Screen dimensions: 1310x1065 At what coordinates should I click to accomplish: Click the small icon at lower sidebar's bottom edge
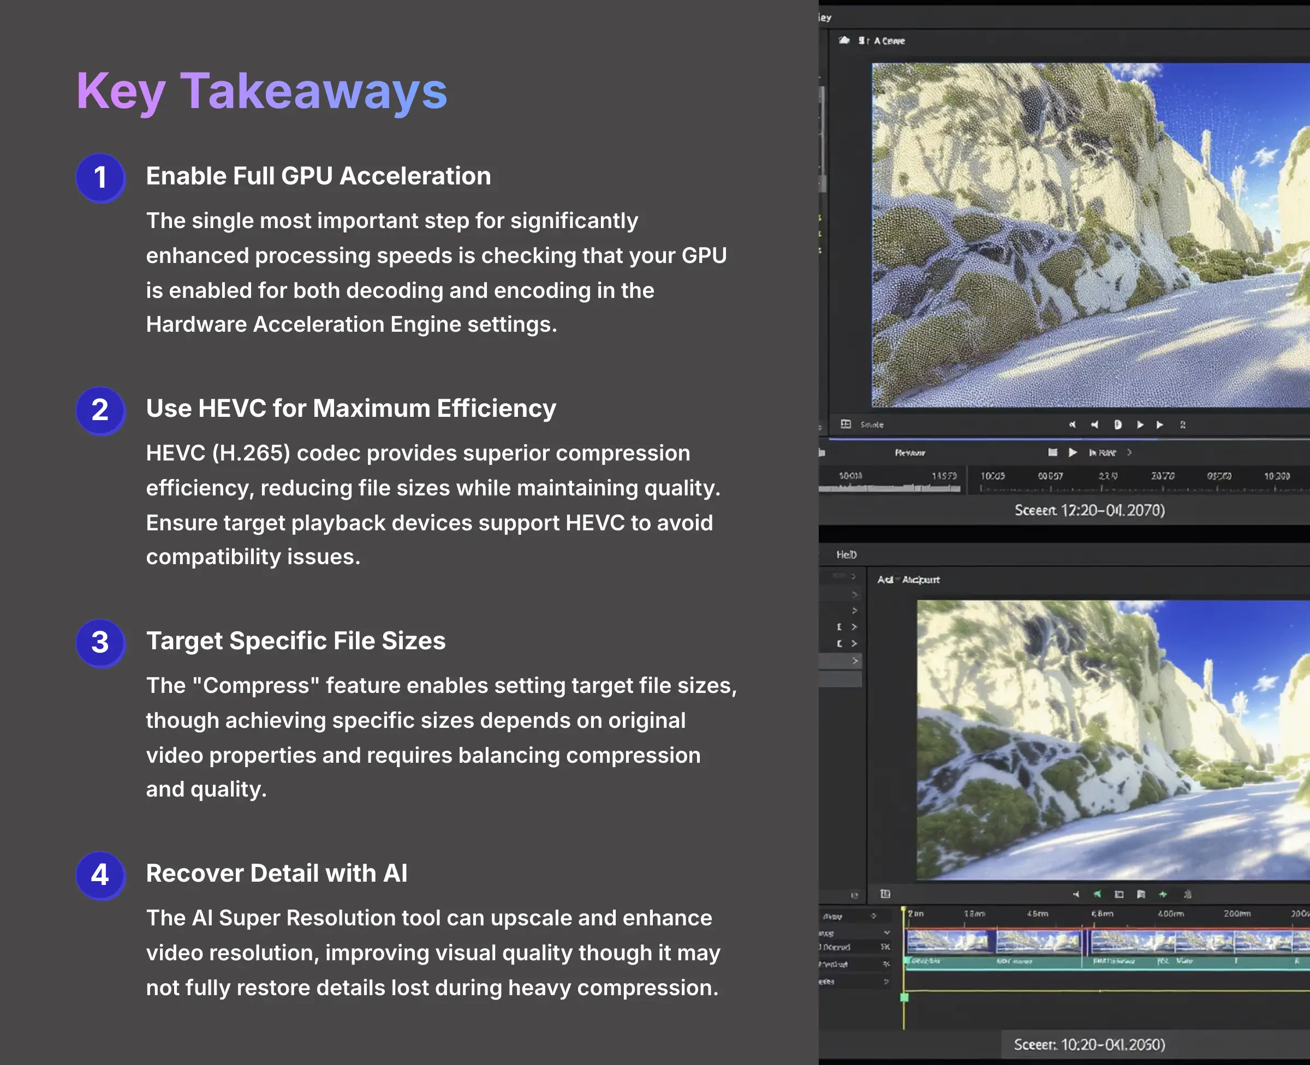point(854,896)
